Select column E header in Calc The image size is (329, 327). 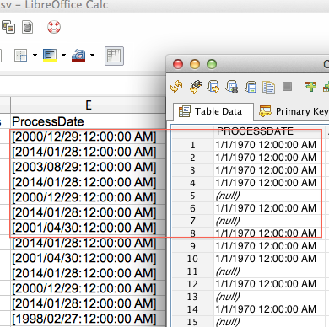[88, 105]
